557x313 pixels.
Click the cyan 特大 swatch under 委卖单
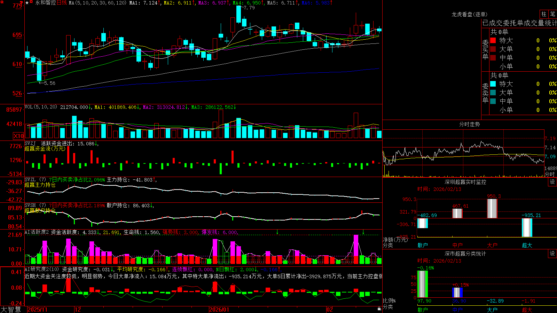(x=493, y=84)
